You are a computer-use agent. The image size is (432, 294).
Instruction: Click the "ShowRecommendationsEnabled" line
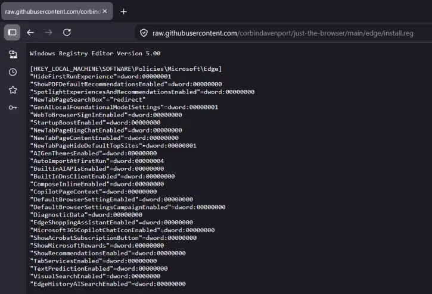(108, 254)
